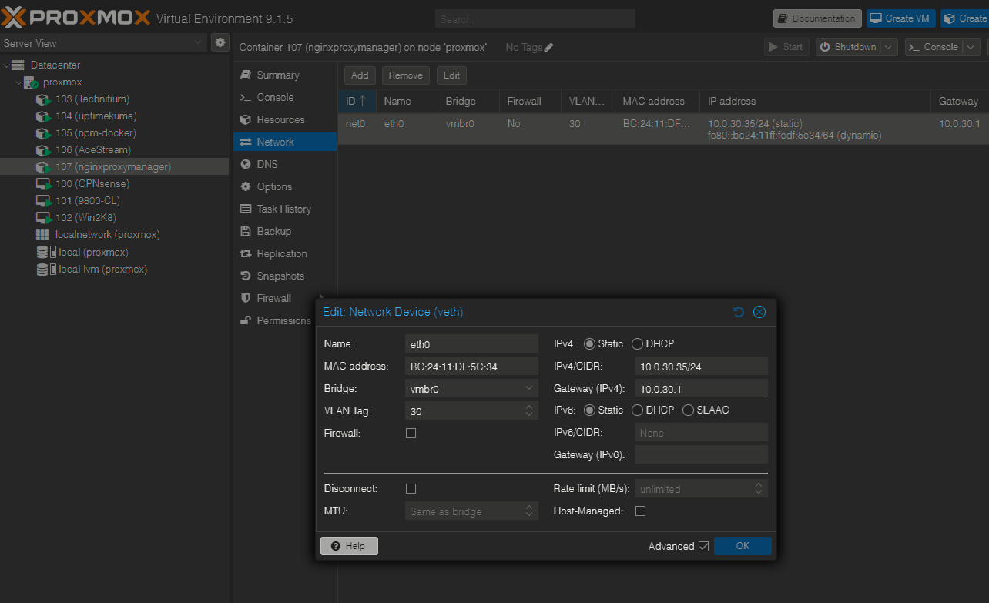Click the Options gear icon

(x=246, y=186)
